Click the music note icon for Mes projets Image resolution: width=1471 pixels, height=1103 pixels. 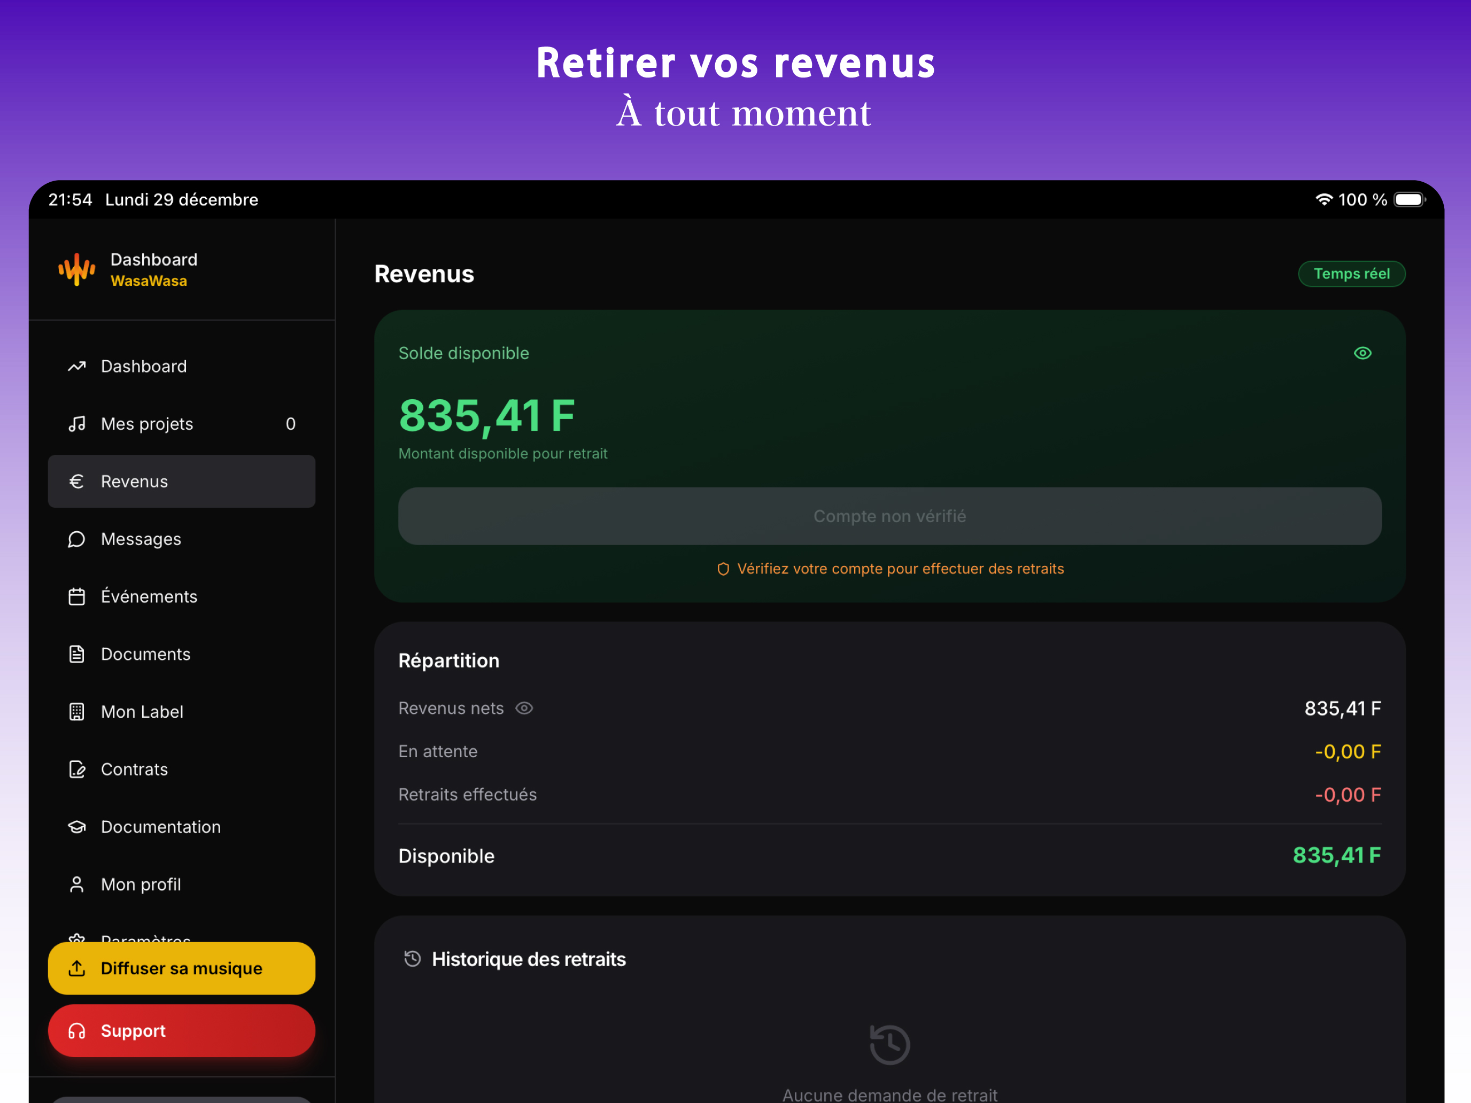click(77, 424)
